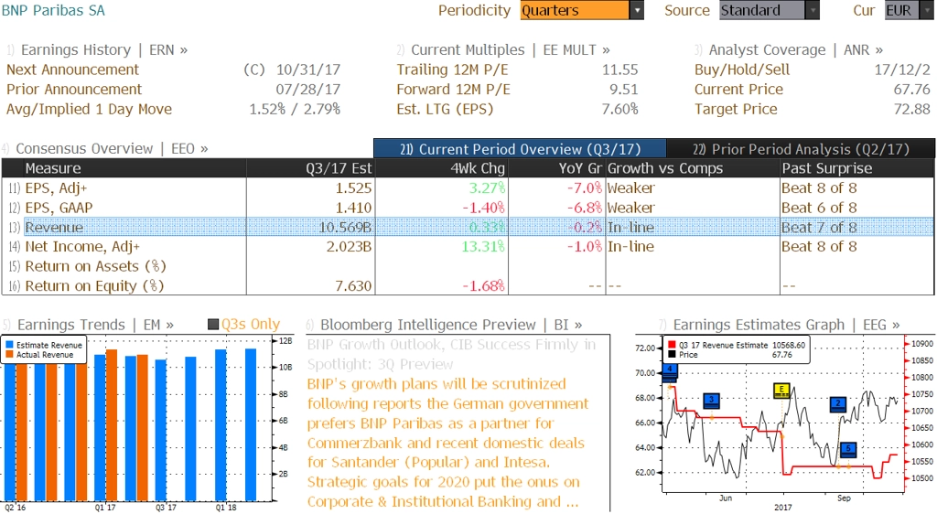The width and height of the screenshot is (937, 514).
Task: Open the Source Standard dropdown
Action: click(x=769, y=10)
